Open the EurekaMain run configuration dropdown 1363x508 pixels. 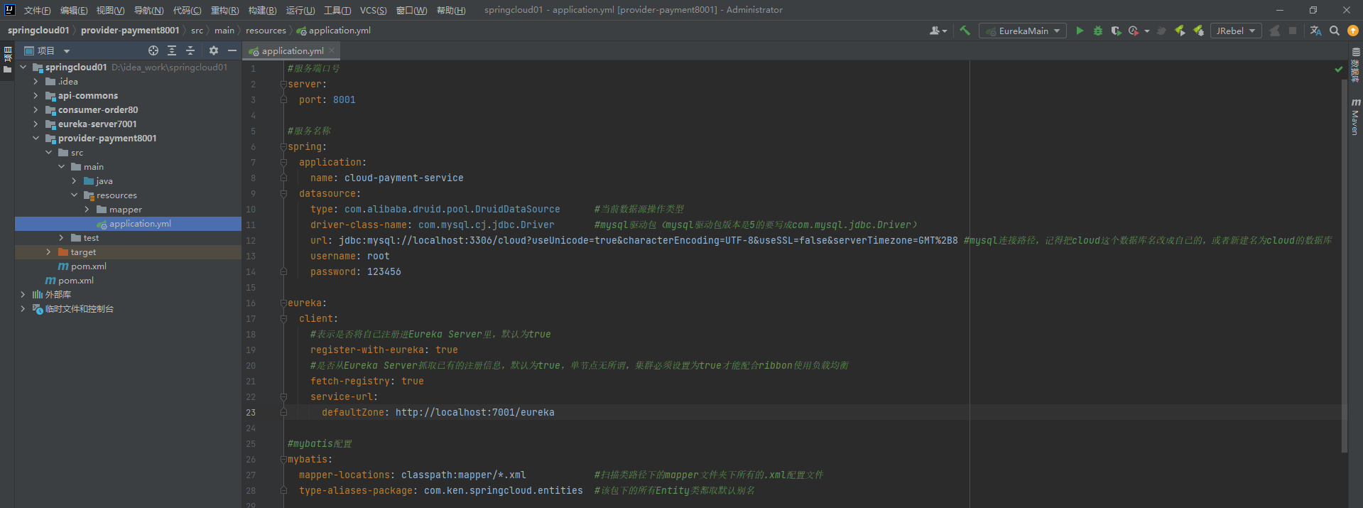(x=1023, y=31)
